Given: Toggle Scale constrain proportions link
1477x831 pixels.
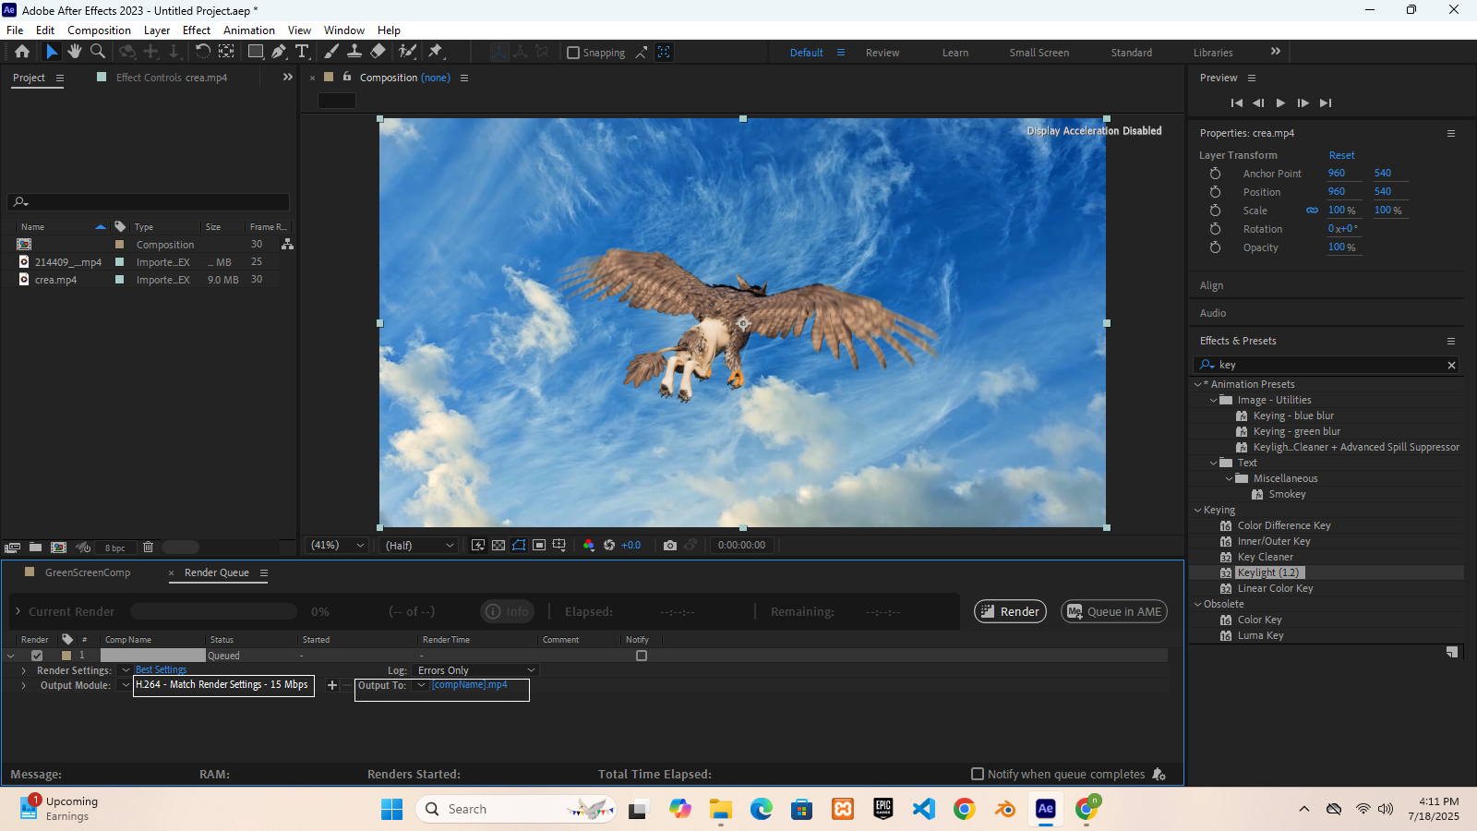Looking at the screenshot, I should [1312, 211].
